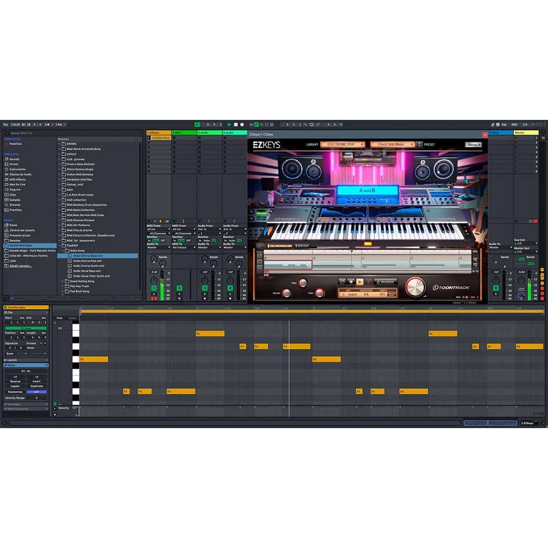Enable USE BROWSER MIDI in EZKeys
Image resolution: width=548 pixels, height=548 pixels.
(x=280, y=246)
